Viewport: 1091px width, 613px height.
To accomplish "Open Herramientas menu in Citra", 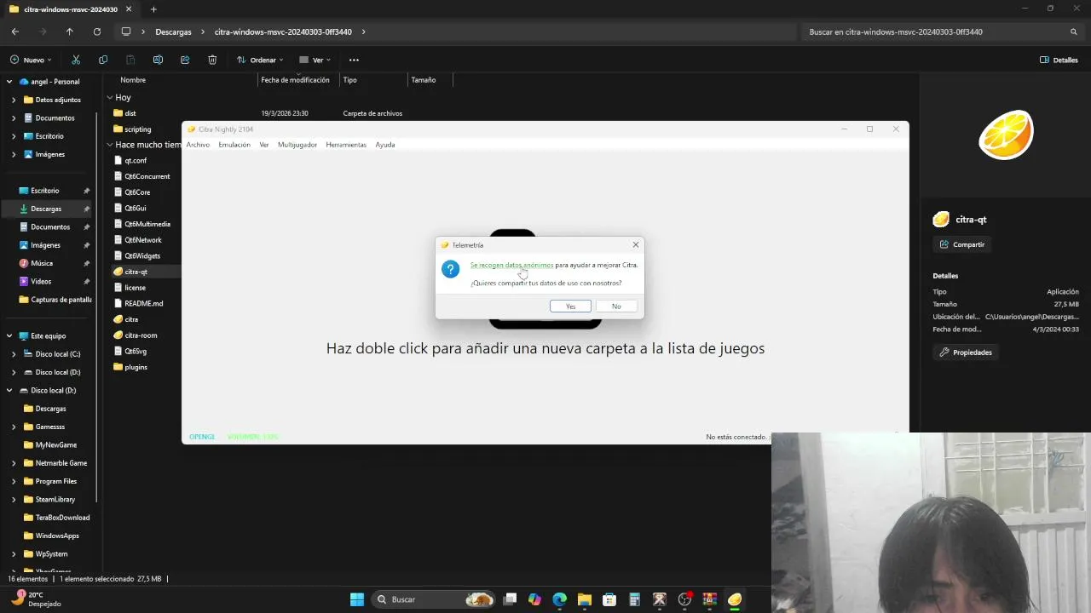I will pyautogui.click(x=346, y=145).
